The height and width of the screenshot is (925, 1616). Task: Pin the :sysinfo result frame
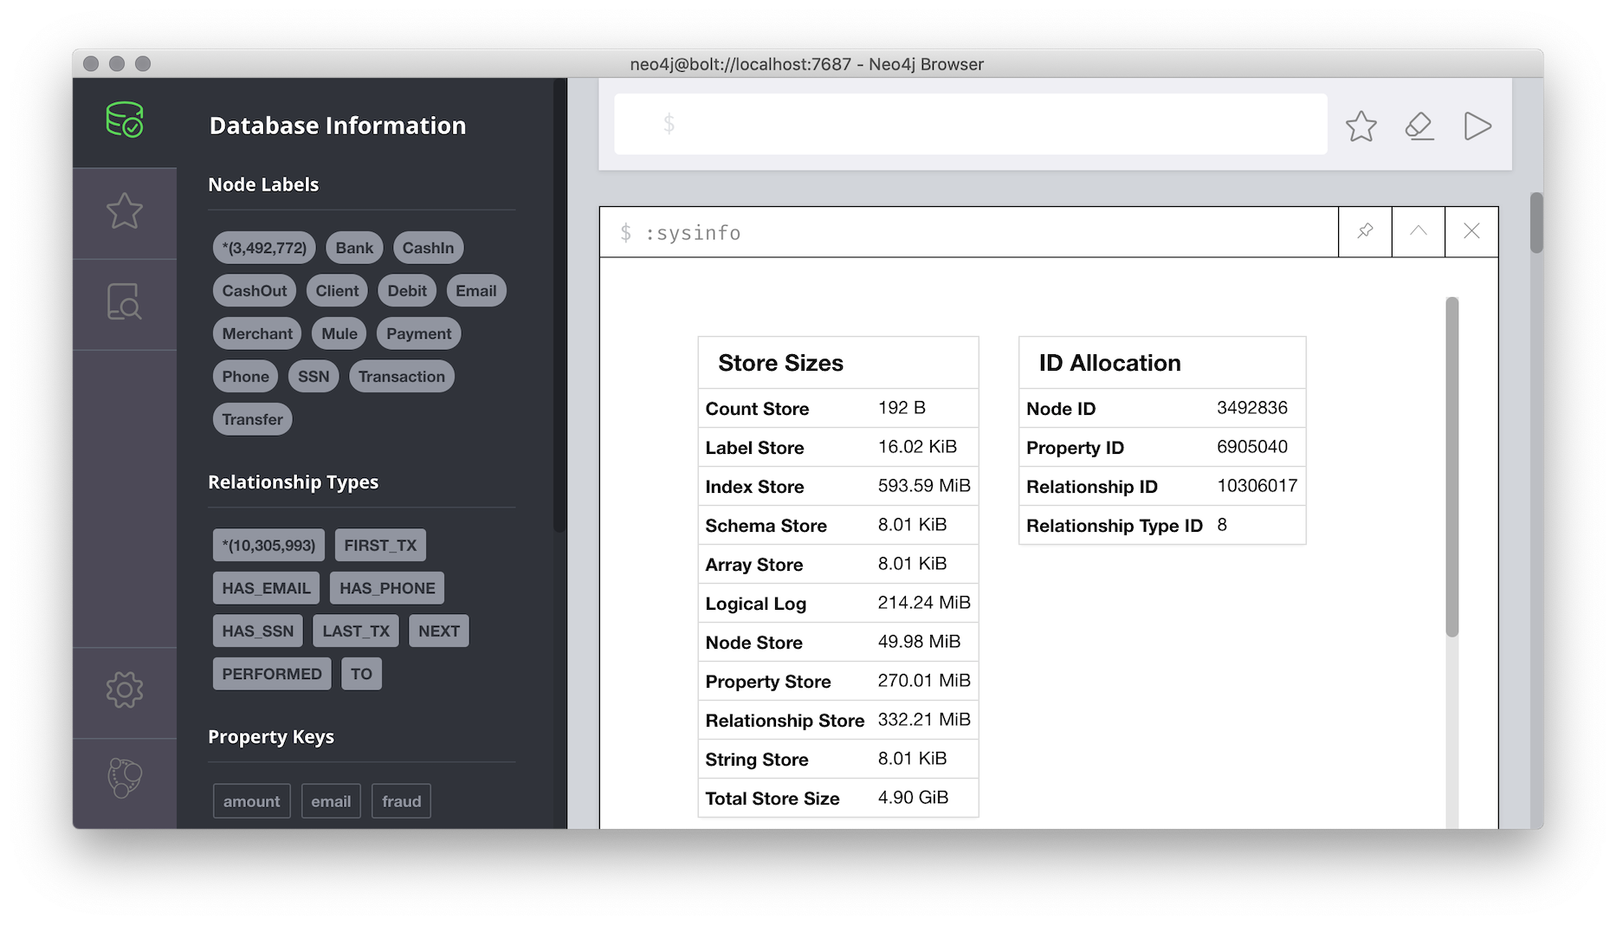pos(1365,231)
